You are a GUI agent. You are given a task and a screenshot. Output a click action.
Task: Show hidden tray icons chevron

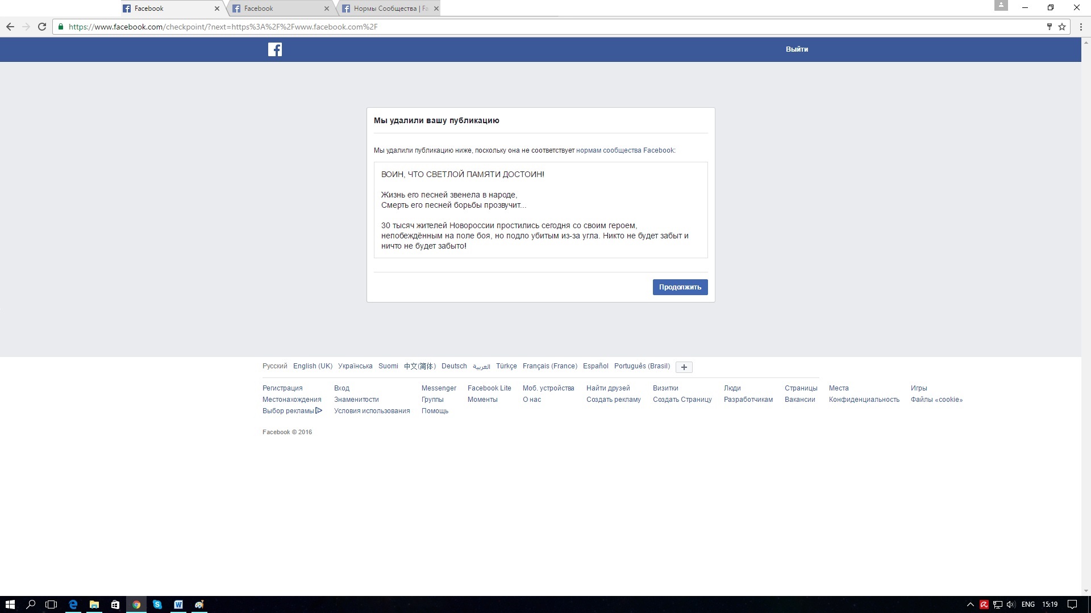971,604
